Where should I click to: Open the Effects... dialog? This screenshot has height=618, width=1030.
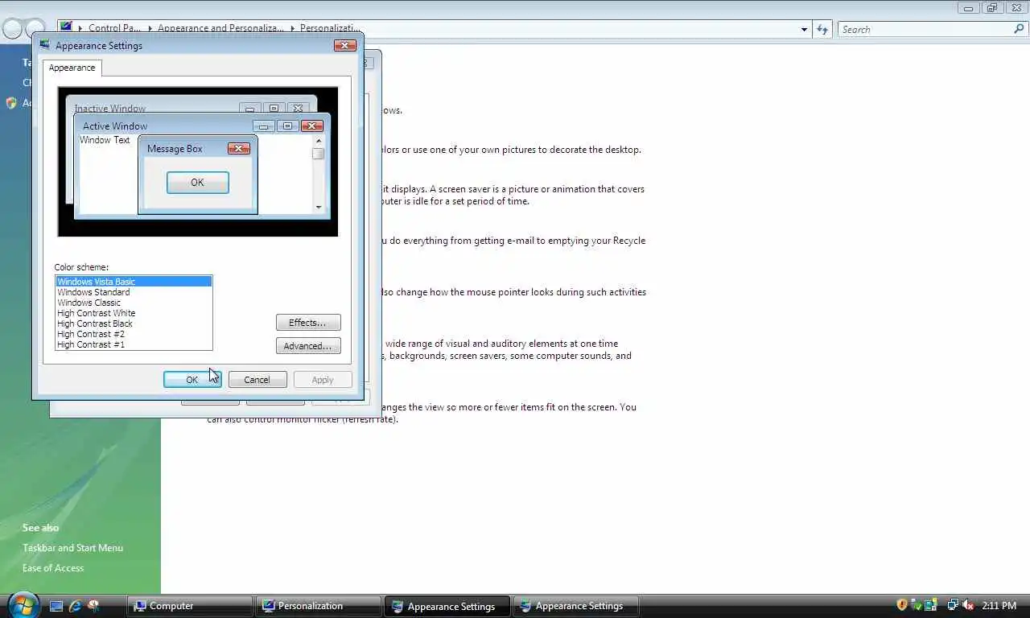pyautogui.click(x=308, y=323)
